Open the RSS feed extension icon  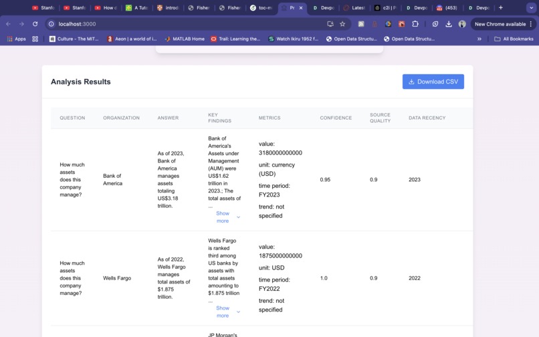pyautogui.click(x=361, y=24)
